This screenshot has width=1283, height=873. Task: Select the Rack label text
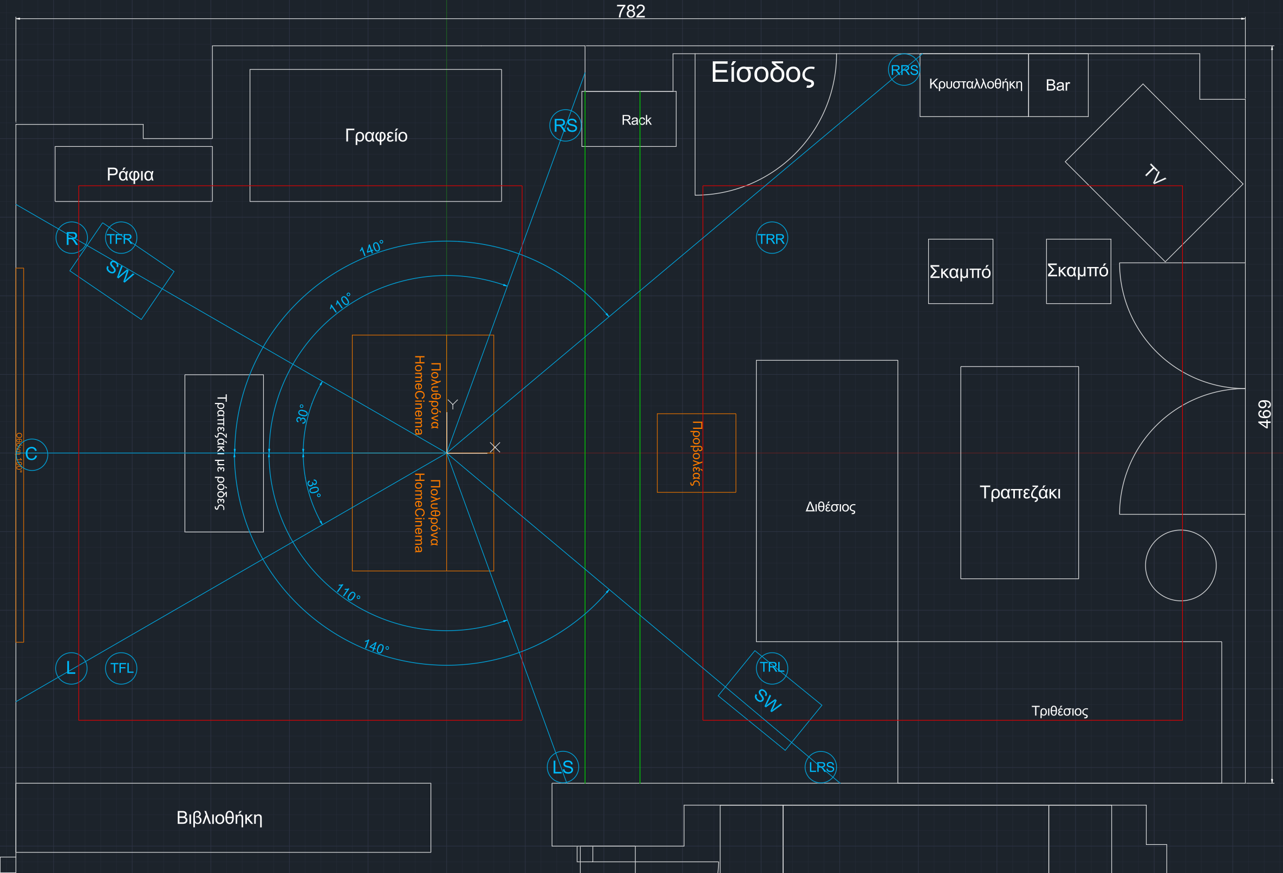(636, 120)
